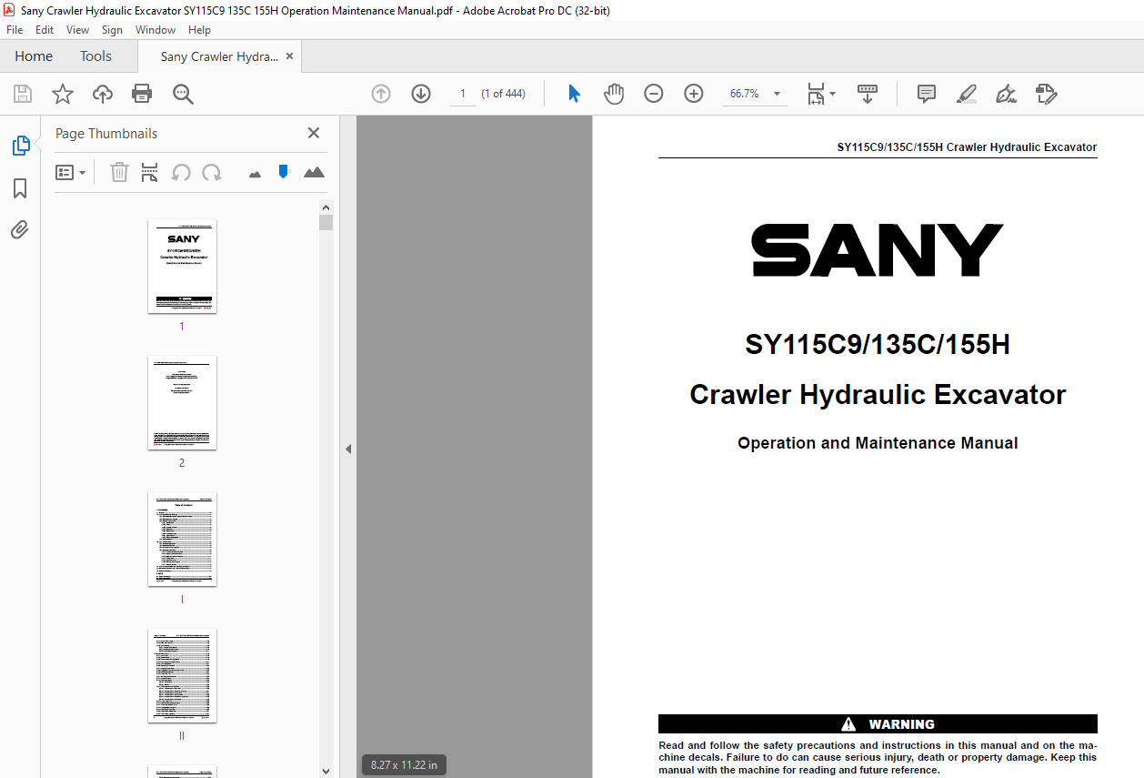Click the thumbnails panel scrollbar thumb
The image size is (1144, 778).
(326, 223)
